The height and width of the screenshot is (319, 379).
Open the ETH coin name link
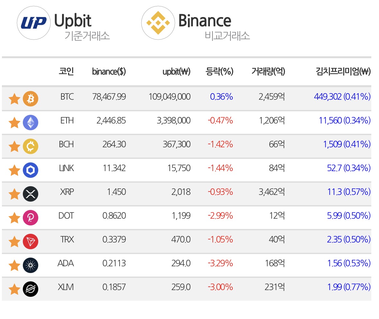(67, 121)
